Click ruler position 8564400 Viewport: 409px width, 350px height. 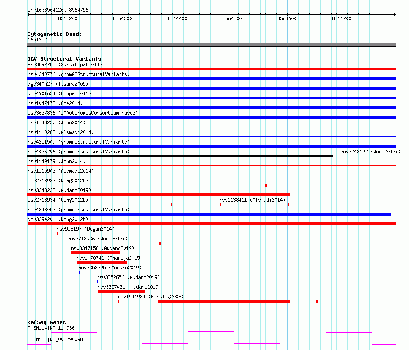[x=177, y=18]
